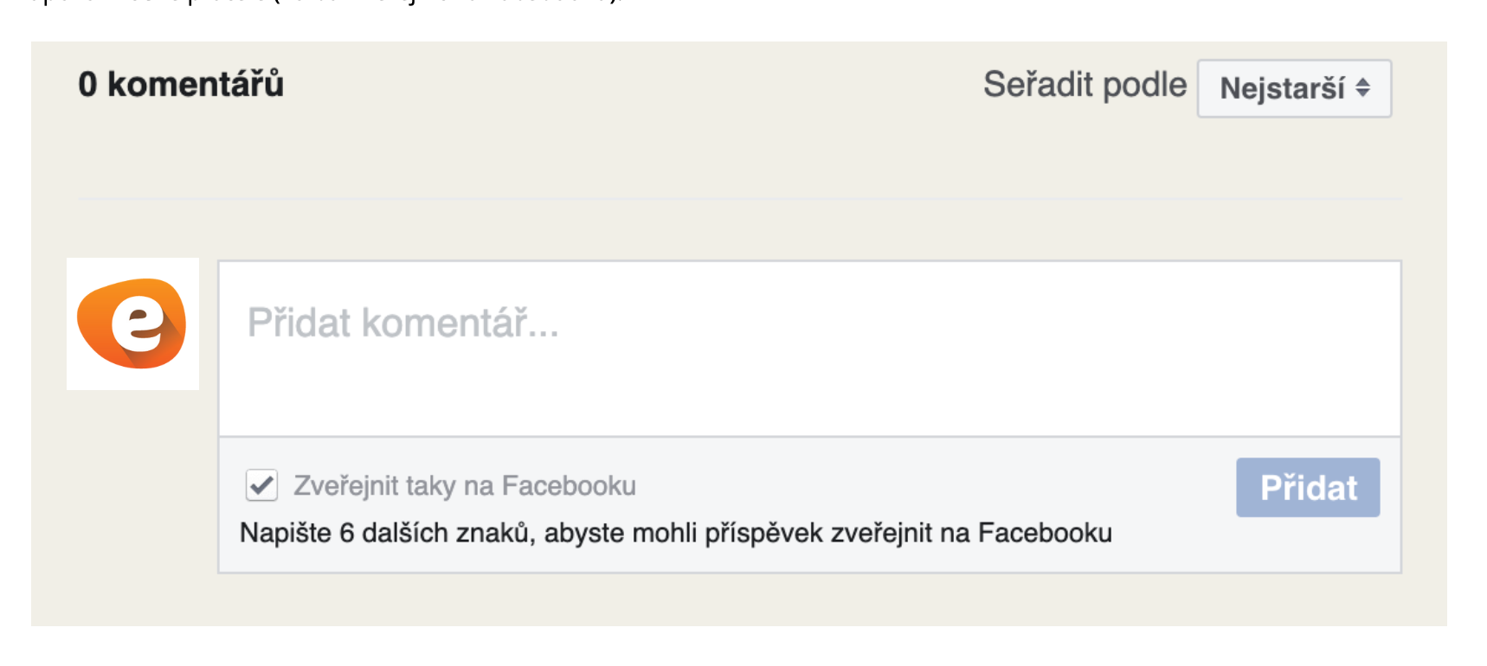The image size is (1487, 666).
Task: Click the word "Nejstarší" in the sort box
Action: pos(1282,88)
